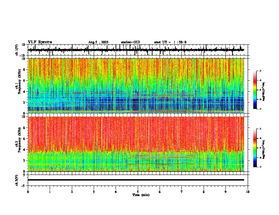Click the "-5" label on ch.1 color bar

pos(260,90)
